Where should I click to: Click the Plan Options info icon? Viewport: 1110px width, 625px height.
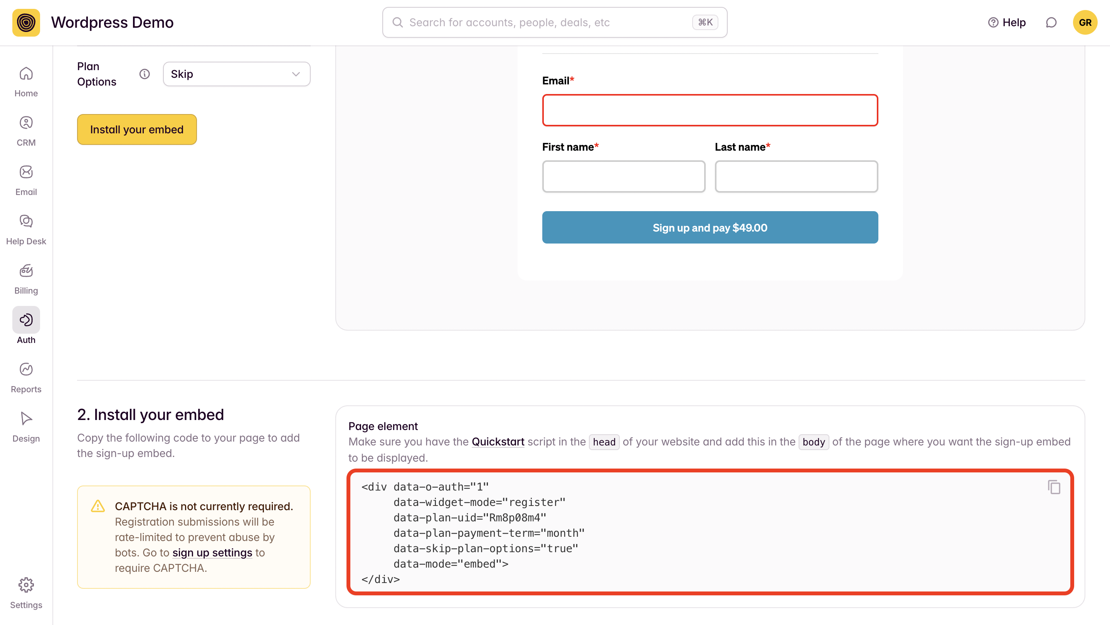click(145, 74)
